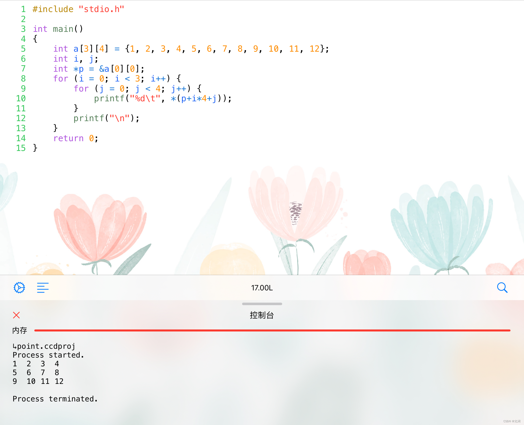Click the console panel drag handle
This screenshot has width=524, height=425.
pos(262,304)
